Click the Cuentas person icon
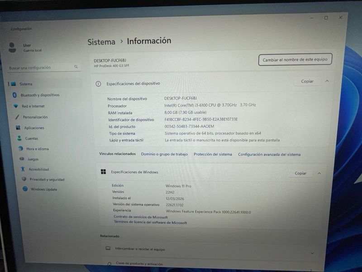The width and height of the screenshot is (362, 272). (x=19, y=138)
